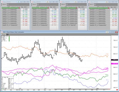This screenshot has width=119, height=92.
Task: Click the Sea20.8_Yr value -57.169
Action: (25, 22)
